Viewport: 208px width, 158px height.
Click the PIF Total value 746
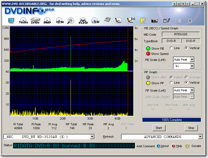coord(72,128)
